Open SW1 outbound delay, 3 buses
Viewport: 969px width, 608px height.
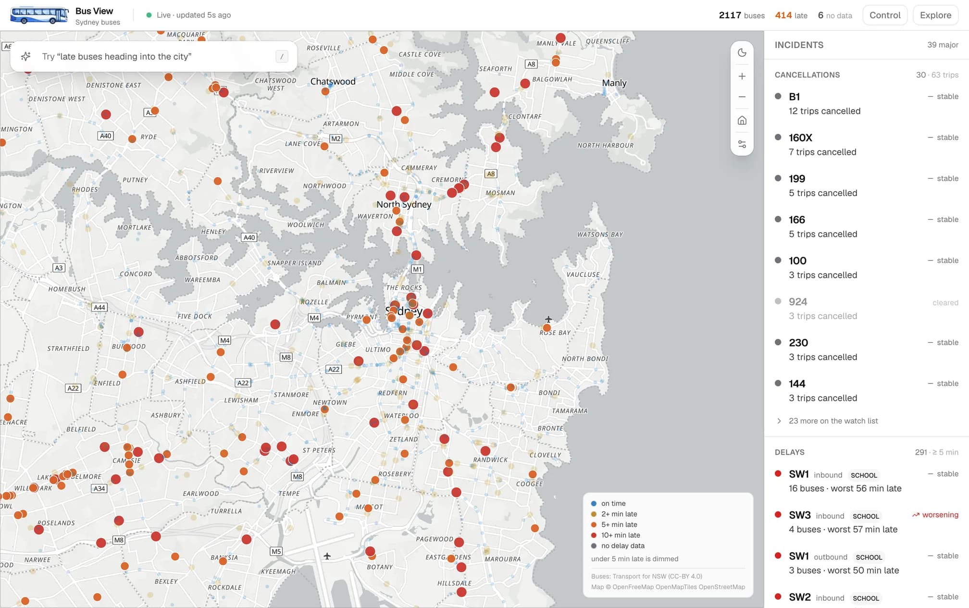coord(867,563)
